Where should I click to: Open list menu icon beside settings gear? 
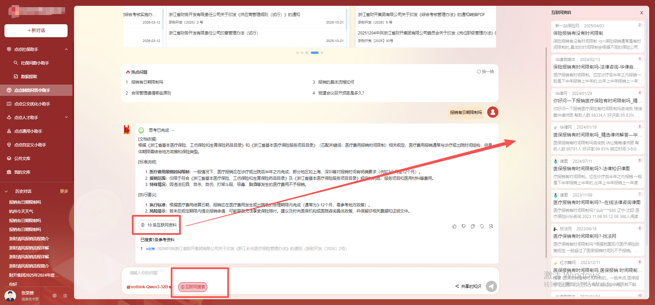click(65, 296)
